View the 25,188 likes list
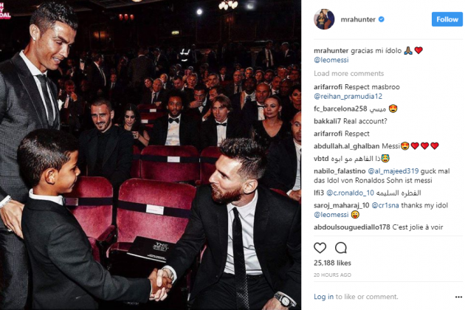The height and width of the screenshot is (310, 465). [332, 263]
